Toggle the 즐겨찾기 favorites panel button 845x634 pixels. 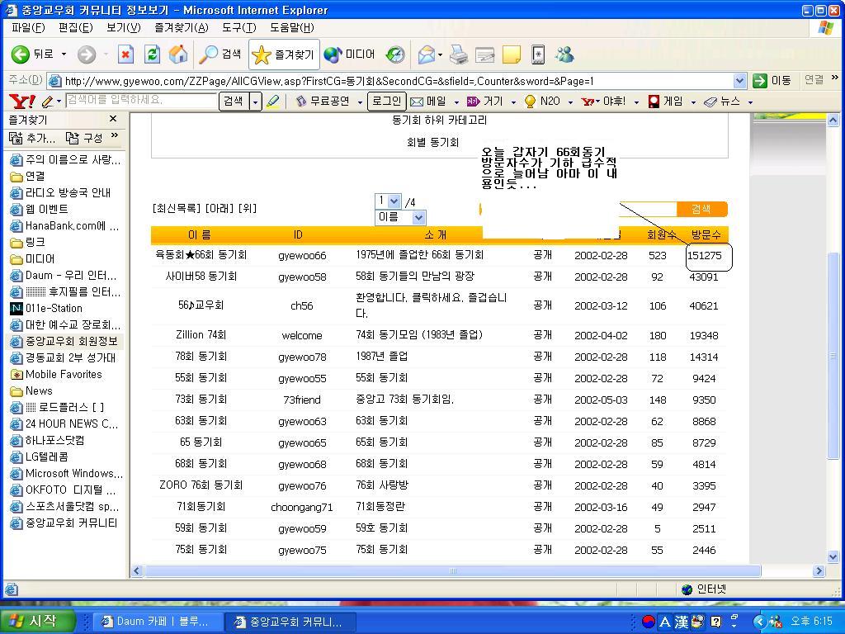coord(284,54)
